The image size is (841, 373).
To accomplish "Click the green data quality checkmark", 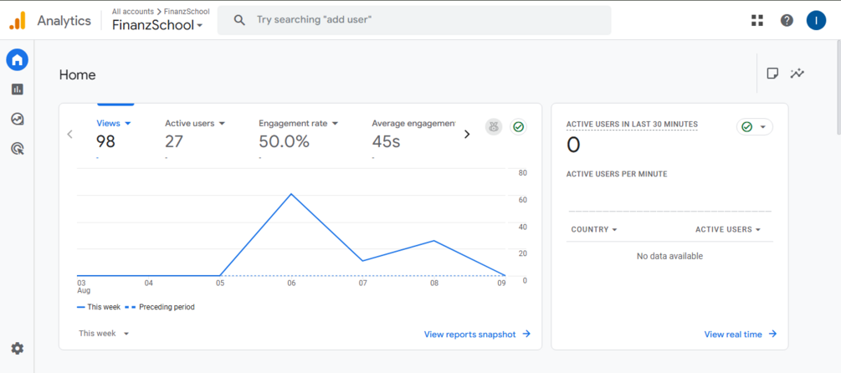I will click(519, 127).
